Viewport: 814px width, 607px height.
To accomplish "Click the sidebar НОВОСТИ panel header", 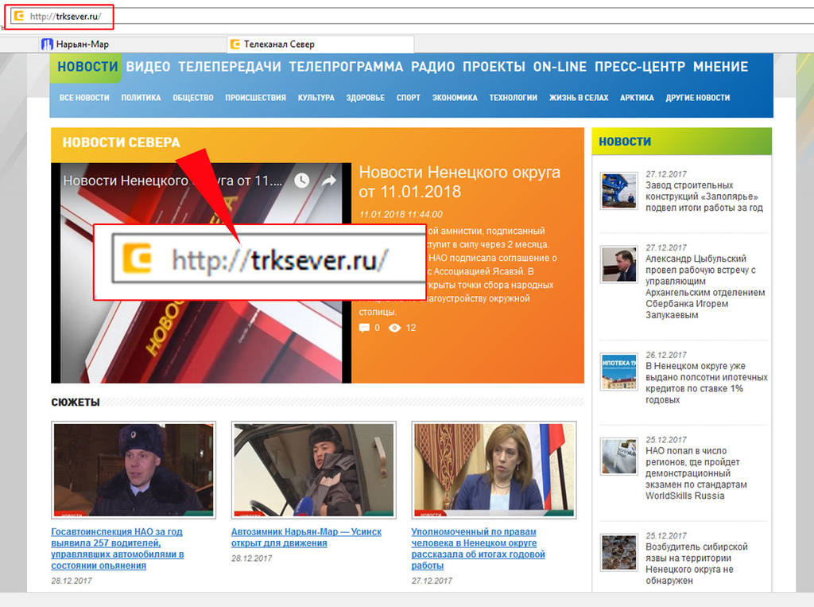I will coord(681,142).
